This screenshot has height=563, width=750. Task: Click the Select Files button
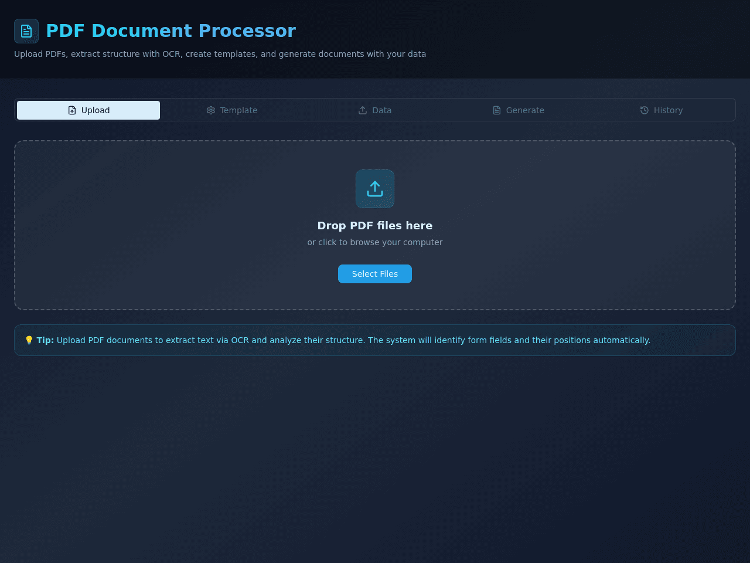(375, 274)
